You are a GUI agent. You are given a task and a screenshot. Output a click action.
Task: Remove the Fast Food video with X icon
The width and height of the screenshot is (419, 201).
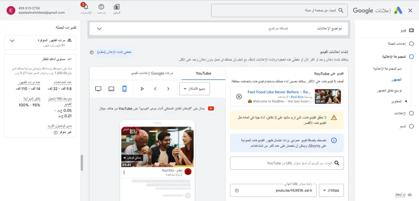[x=239, y=97]
